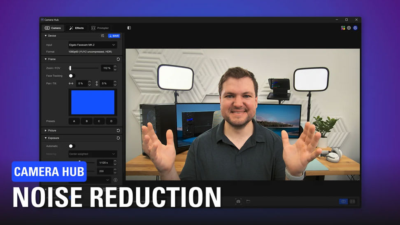This screenshot has height=225, width=400.
Task: Click the shutter speed slider handle
Action: pos(79,162)
